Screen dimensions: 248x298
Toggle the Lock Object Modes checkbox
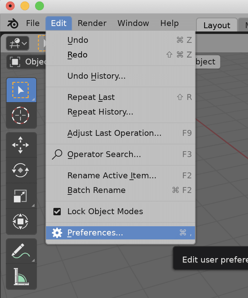tap(57, 211)
